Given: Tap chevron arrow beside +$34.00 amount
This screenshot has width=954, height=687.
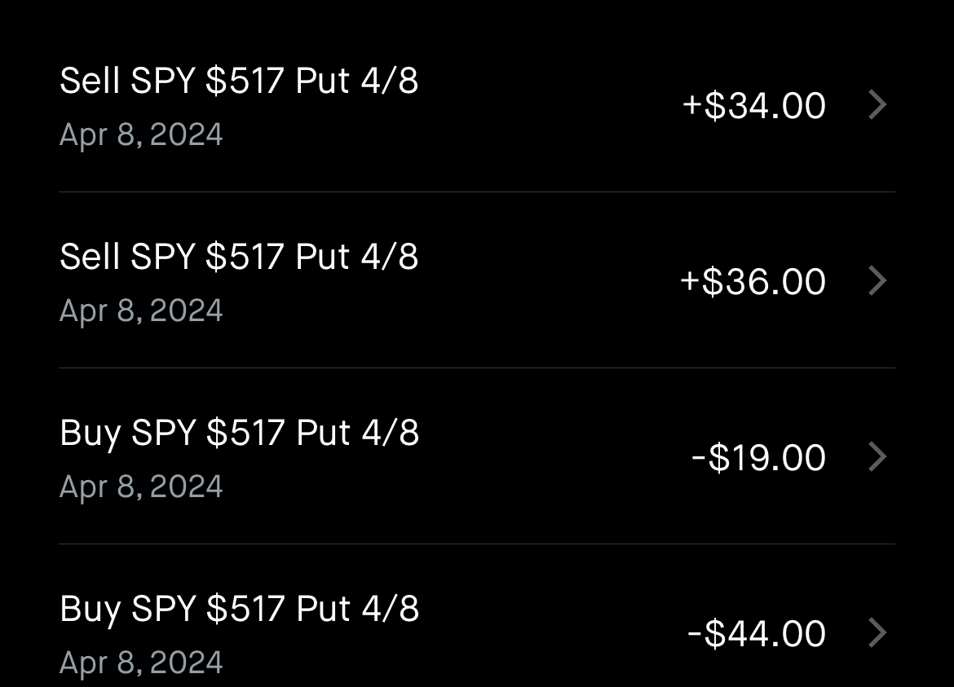Looking at the screenshot, I should [877, 105].
